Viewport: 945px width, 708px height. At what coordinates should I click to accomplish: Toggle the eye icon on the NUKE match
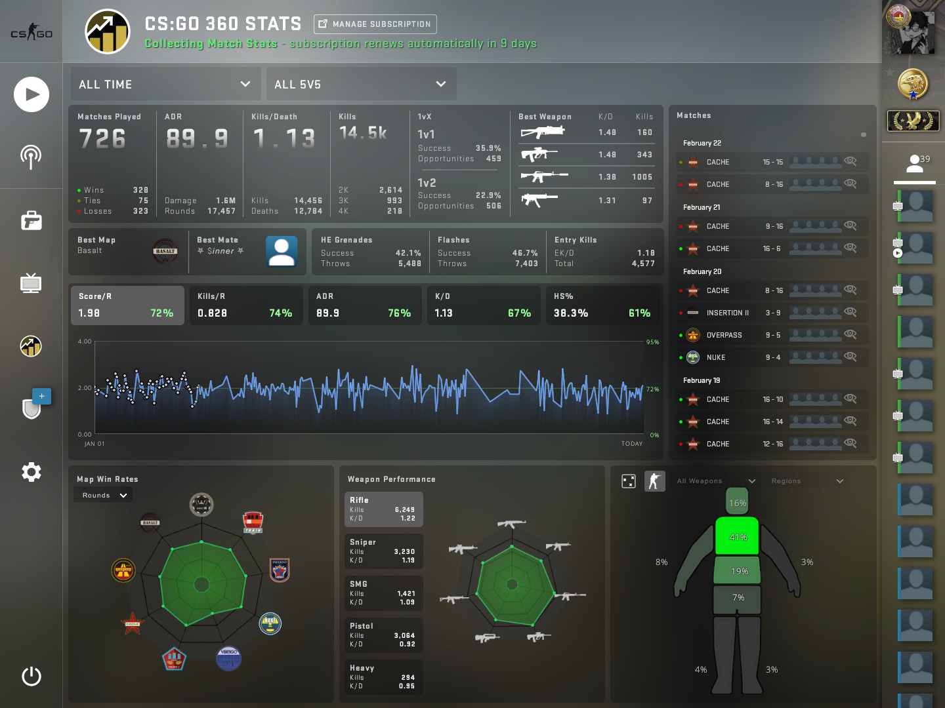850,357
